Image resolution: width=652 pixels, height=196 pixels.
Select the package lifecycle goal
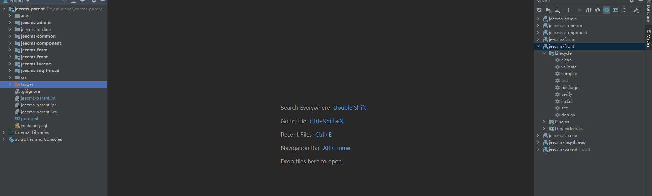click(x=570, y=88)
